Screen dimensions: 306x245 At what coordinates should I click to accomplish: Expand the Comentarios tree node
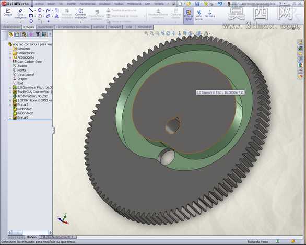[x=10, y=53]
